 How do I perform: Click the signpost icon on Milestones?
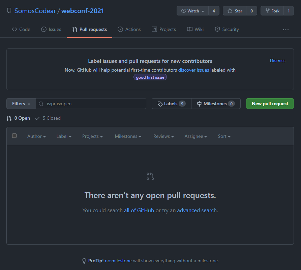pyautogui.click(x=200, y=104)
